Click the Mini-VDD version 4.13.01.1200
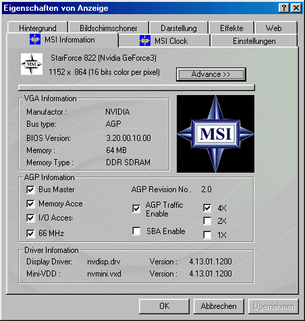The height and width of the screenshot is (321, 305). [211, 274]
